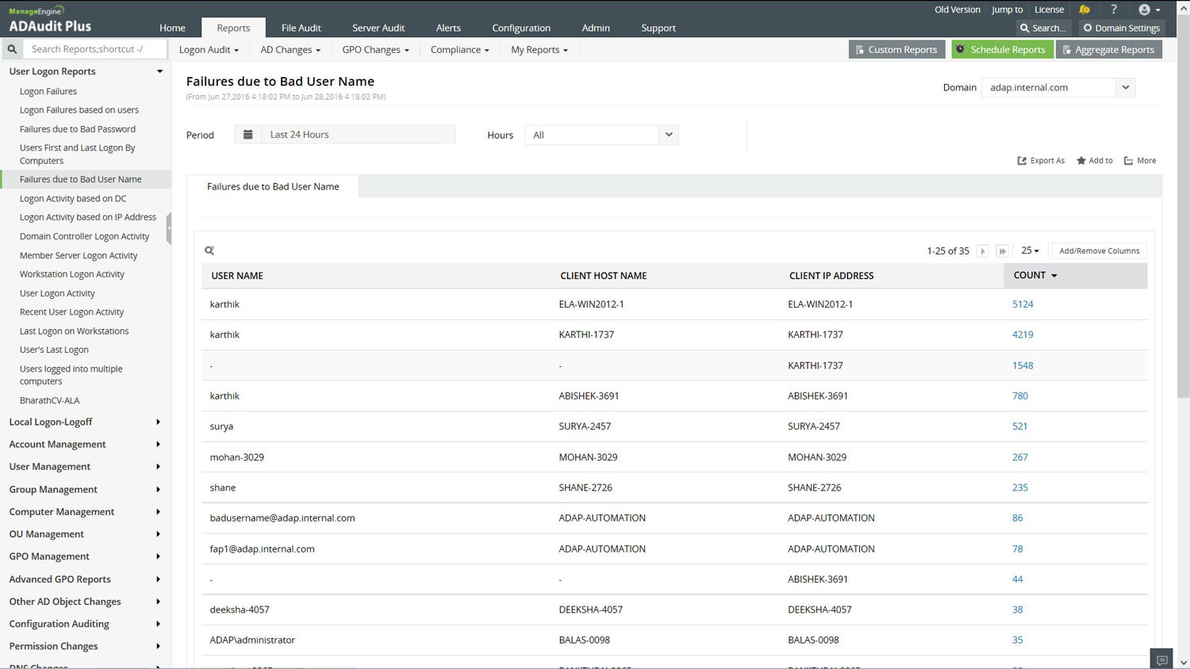Click the Export As option
Screen dimensions: 1190x669
tap(1041, 161)
